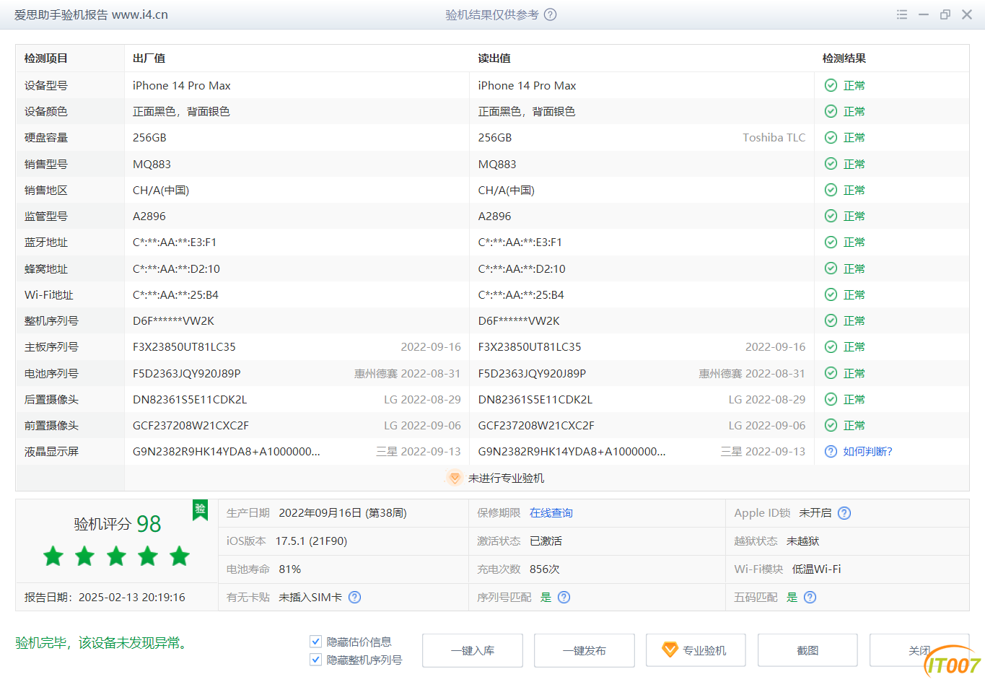Screen dimensions: 985x682
Task: Click the green check icon for 后置摄像头
Action: point(831,399)
